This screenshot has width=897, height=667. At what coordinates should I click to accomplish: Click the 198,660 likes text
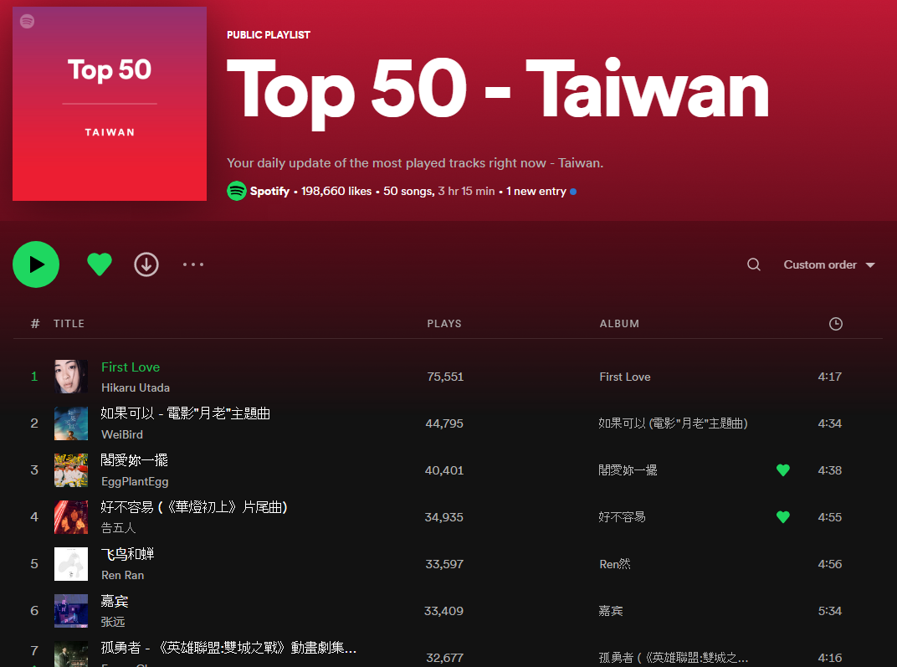336,191
